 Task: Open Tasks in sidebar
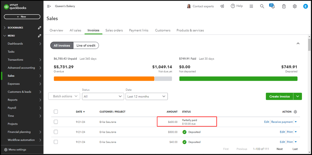11,52
